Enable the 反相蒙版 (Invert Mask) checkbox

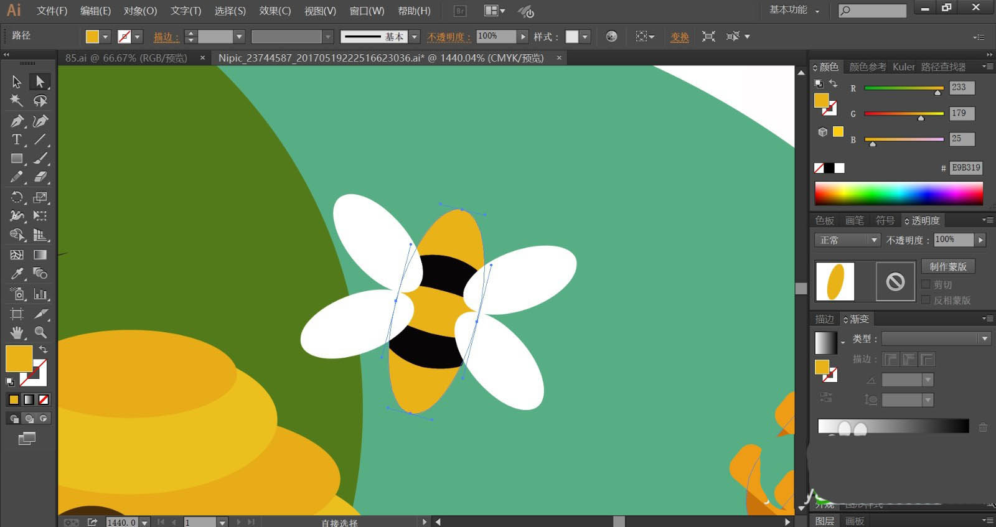(x=926, y=300)
